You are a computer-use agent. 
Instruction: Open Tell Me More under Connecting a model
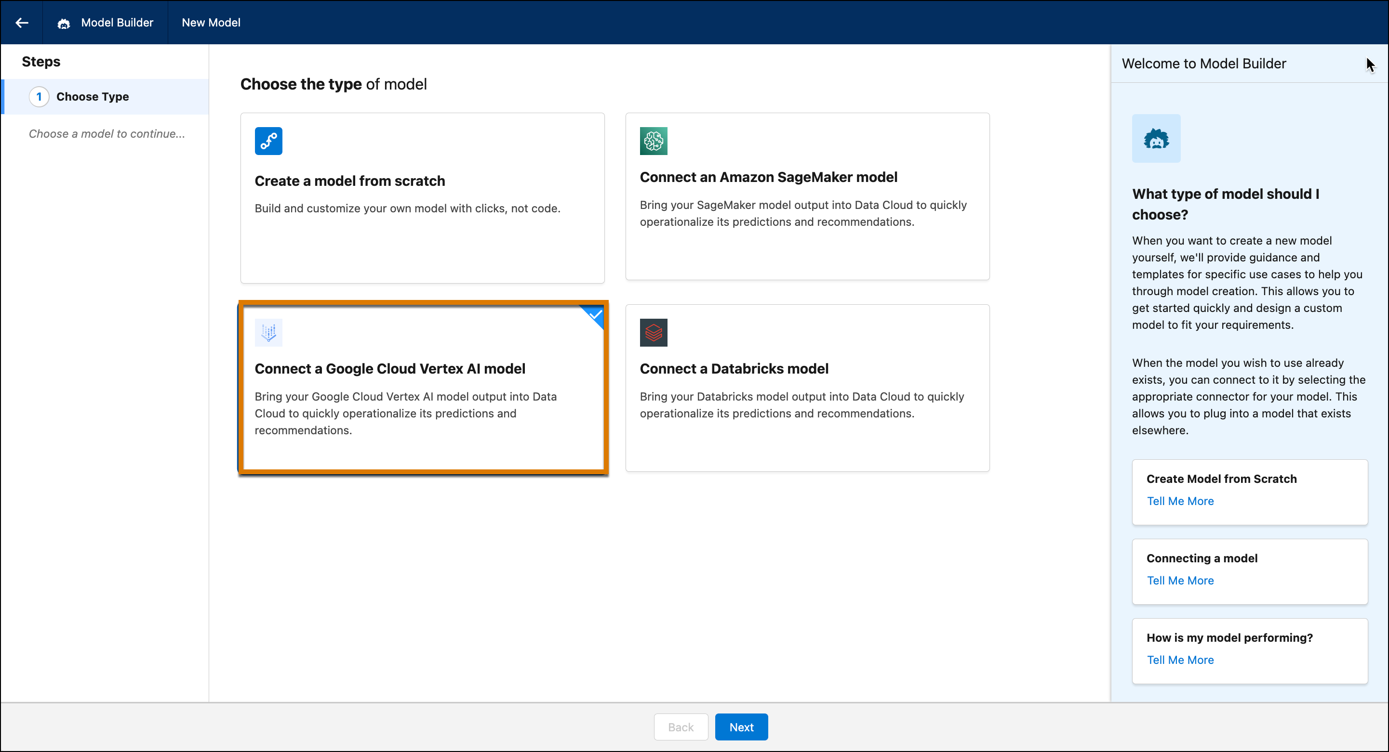point(1180,581)
